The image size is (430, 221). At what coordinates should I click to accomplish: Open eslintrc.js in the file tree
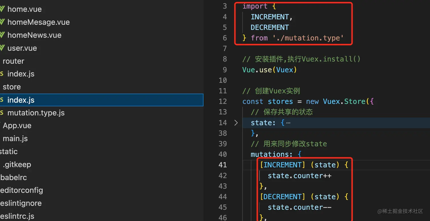click(17, 216)
